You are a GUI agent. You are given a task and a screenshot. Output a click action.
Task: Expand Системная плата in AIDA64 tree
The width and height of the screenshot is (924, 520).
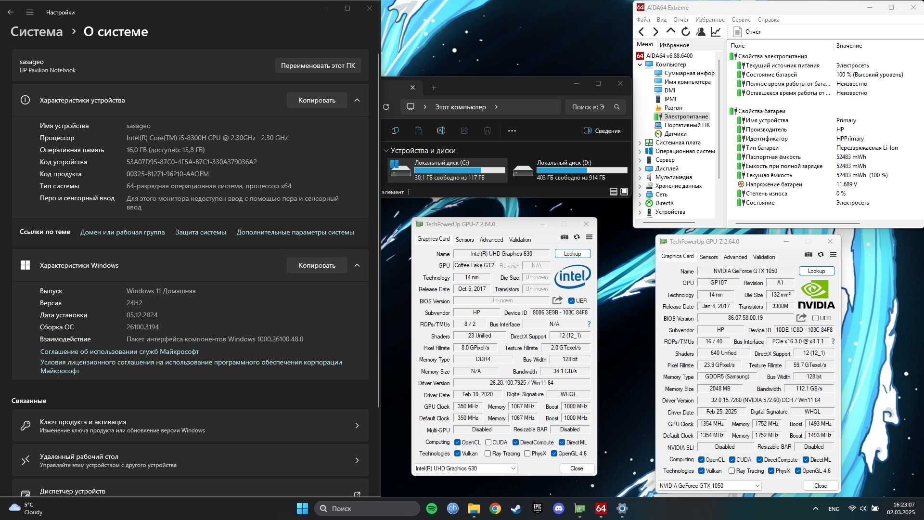(x=640, y=143)
